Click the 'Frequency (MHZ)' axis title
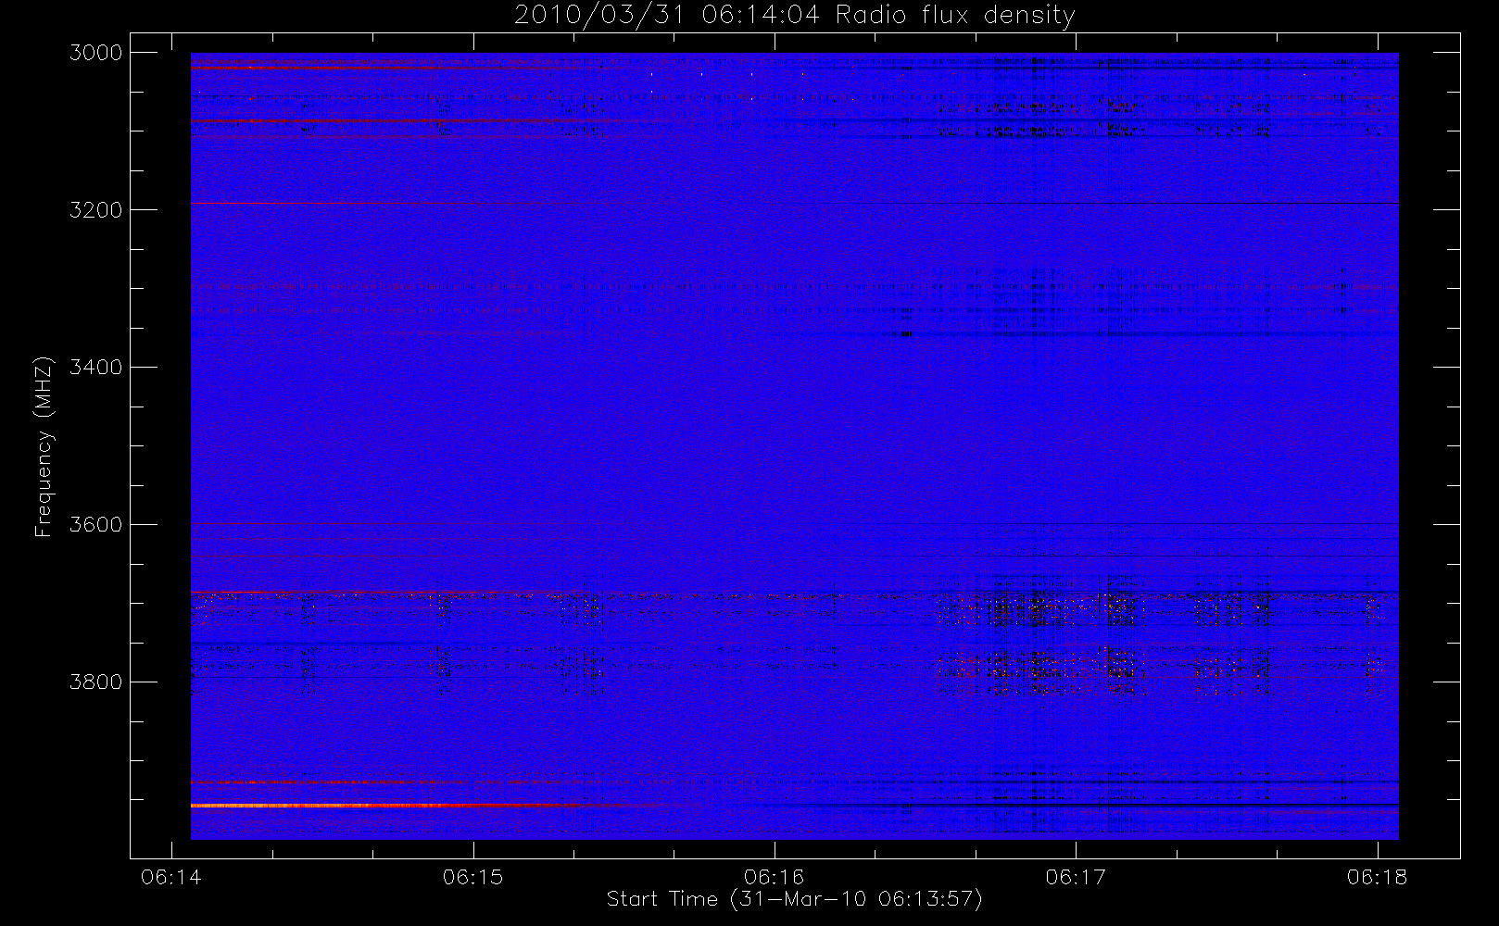The width and height of the screenshot is (1499, 926). click(44, 446)
